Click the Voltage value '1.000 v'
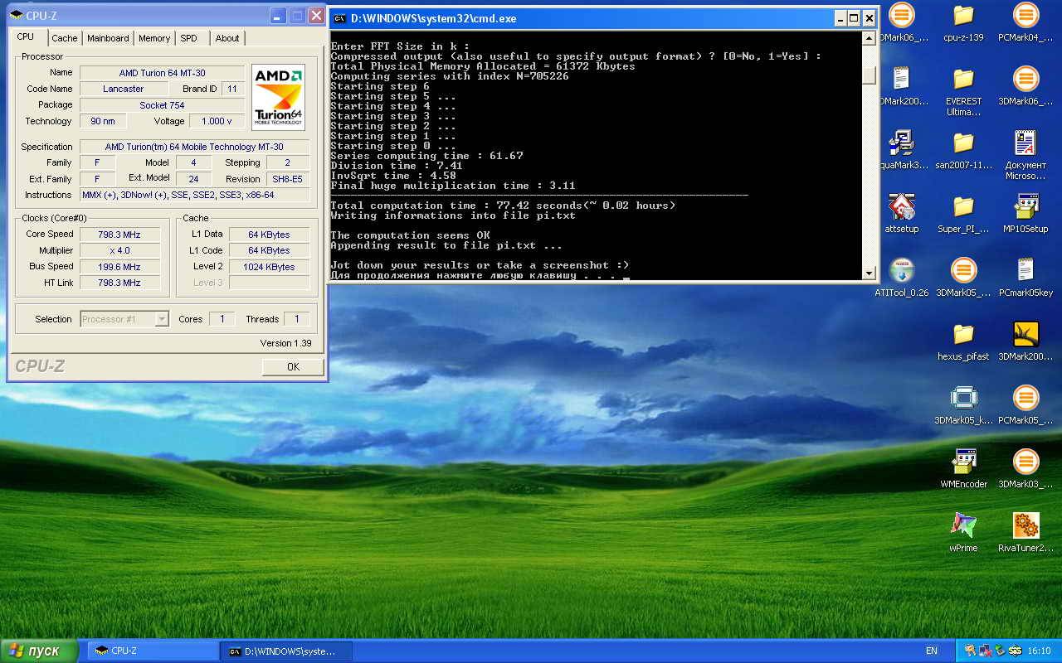Screen dimensions: 1062x663 [x=217, y=121]
